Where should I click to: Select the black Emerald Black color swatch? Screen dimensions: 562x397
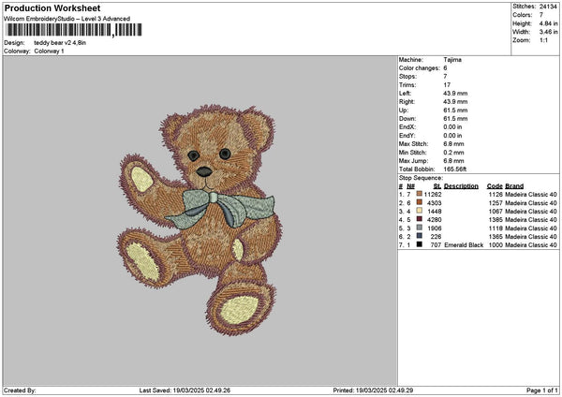[417, 244]
